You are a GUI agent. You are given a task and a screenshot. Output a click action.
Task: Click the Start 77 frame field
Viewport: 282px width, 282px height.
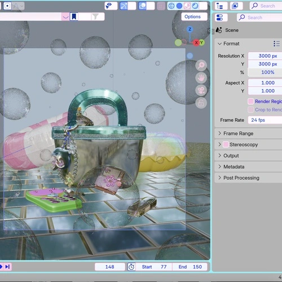(x=154, y=267)
